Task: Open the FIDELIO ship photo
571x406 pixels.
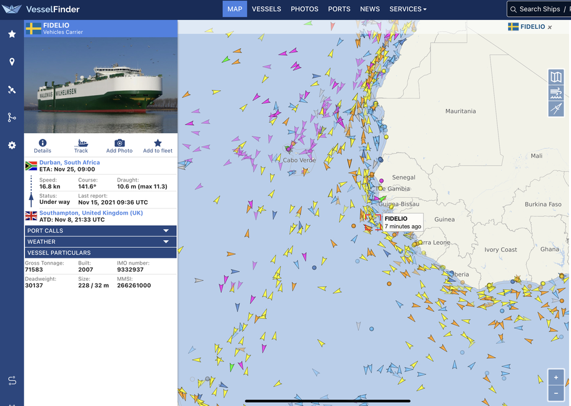Action: pos(101,85)
